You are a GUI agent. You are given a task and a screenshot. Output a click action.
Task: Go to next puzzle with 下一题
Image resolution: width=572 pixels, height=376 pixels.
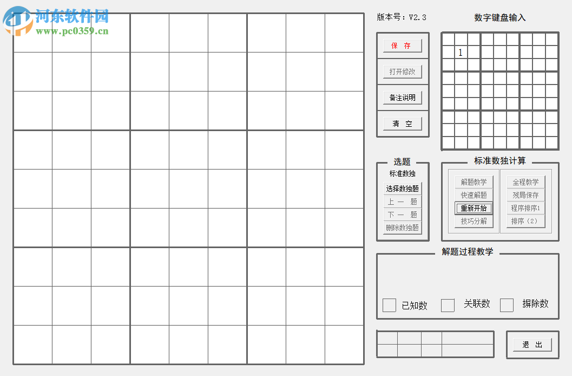402,215
